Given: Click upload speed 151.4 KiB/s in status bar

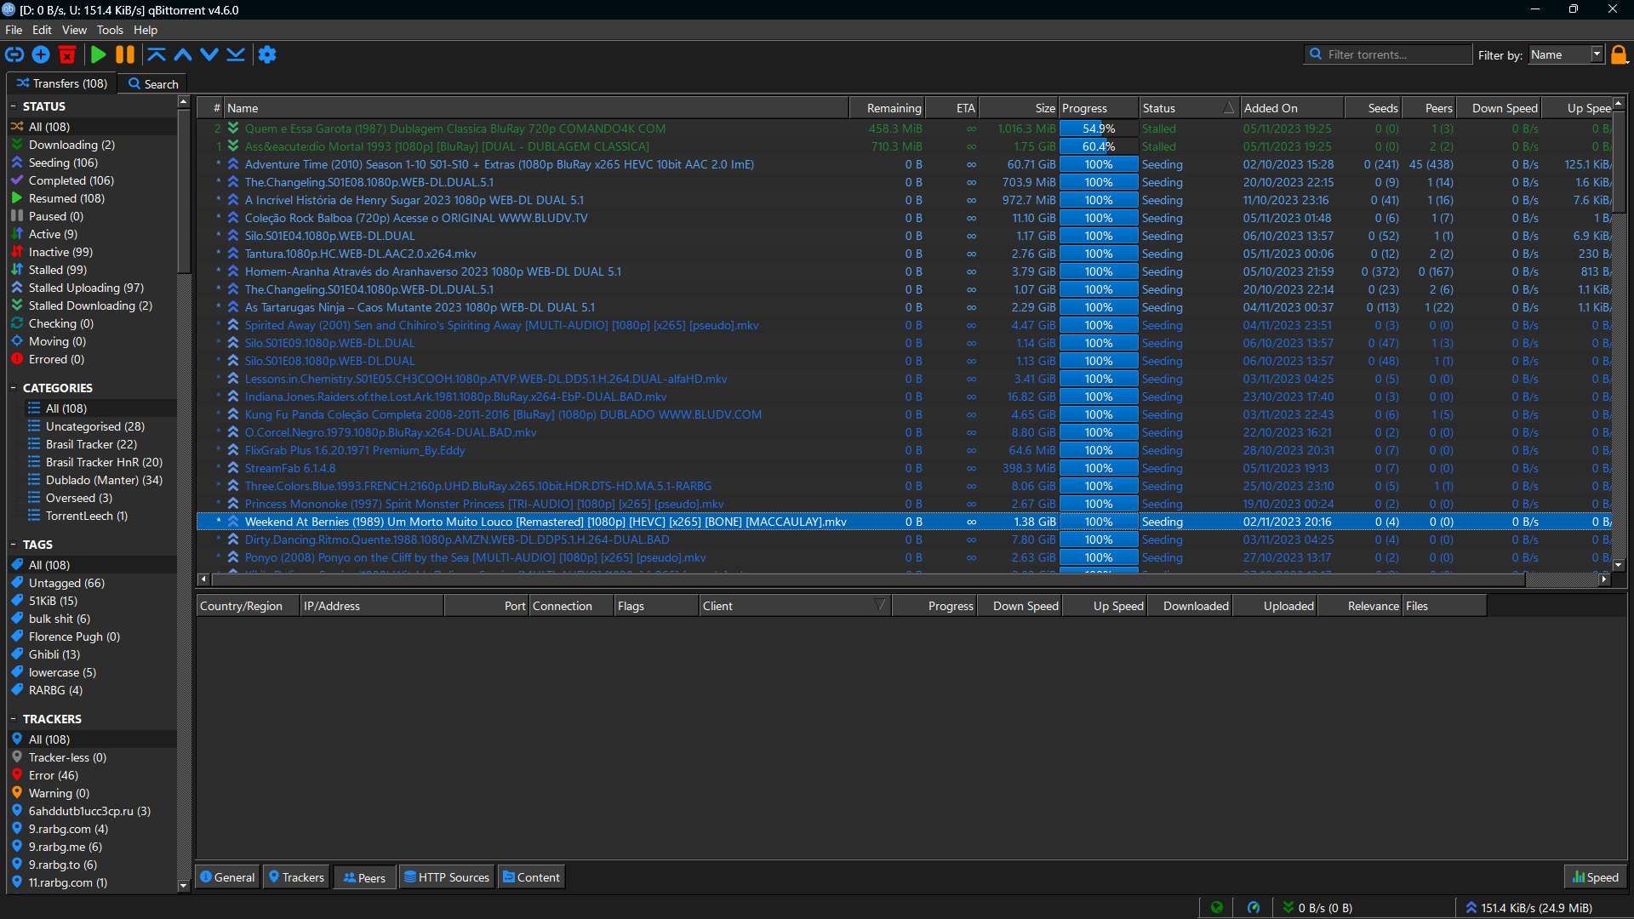Looking at the screenshot, I should click(x=1528, y=908).
